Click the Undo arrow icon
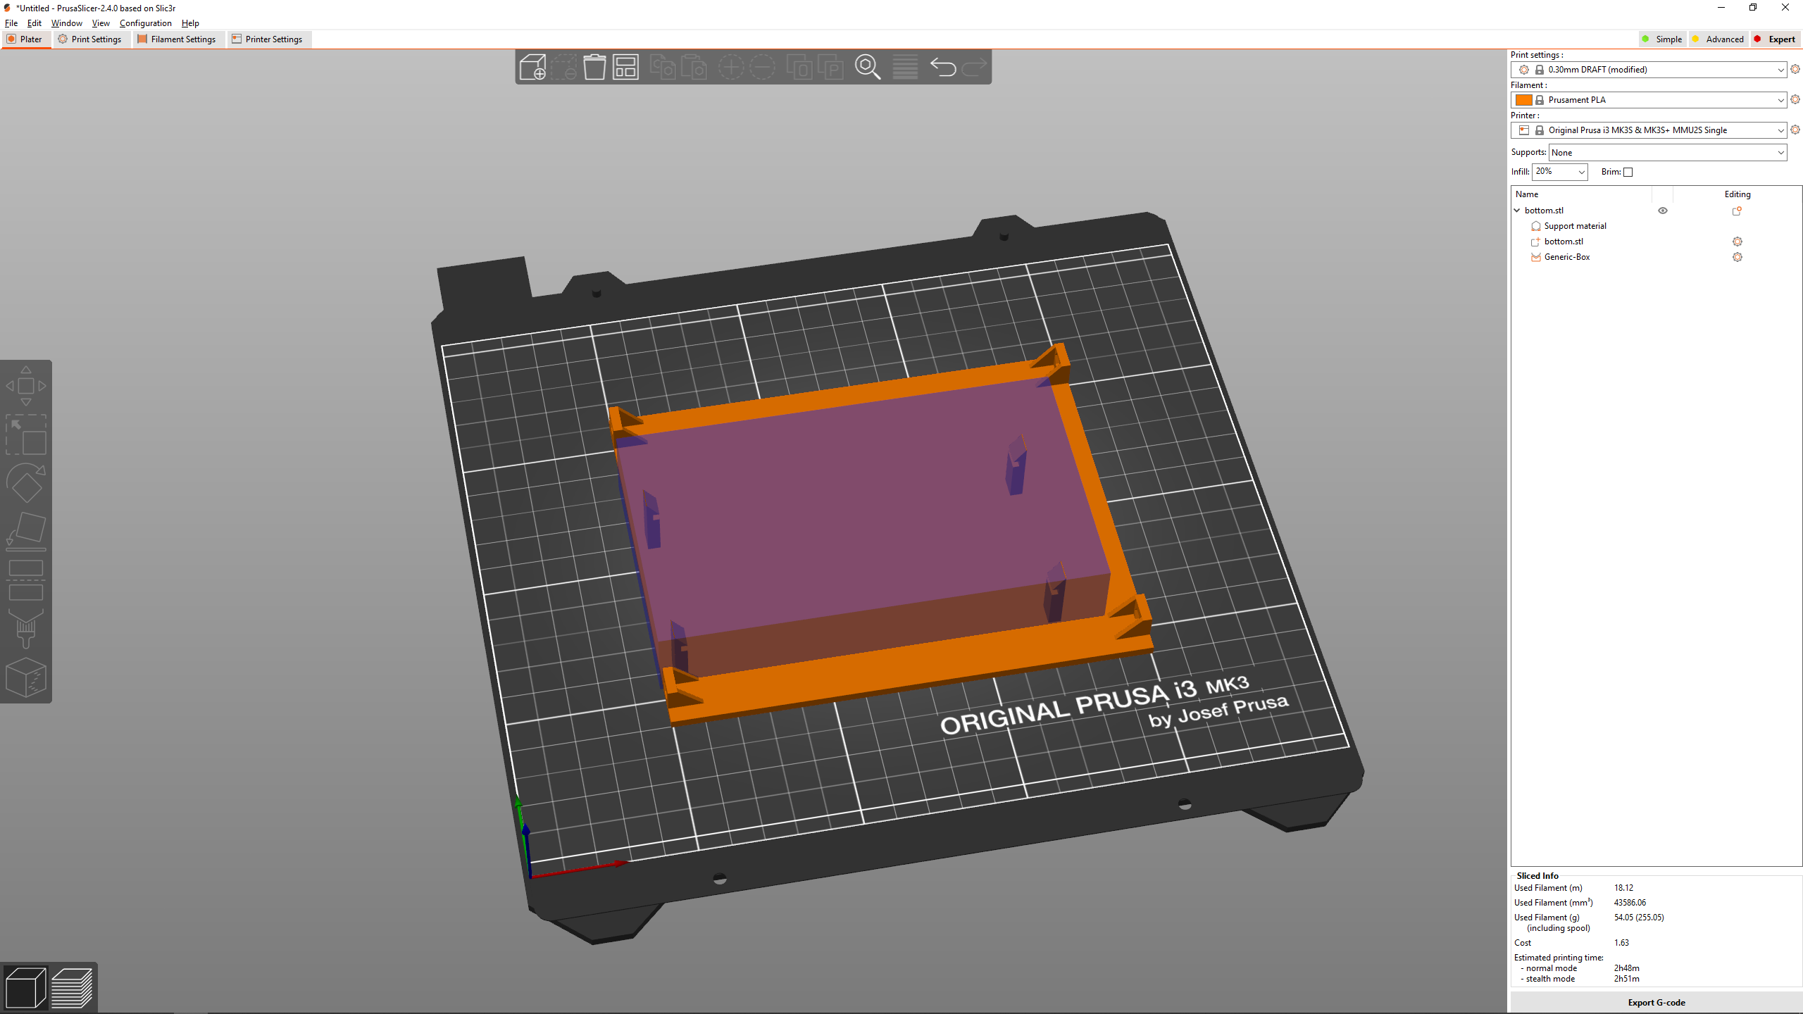The image size is (1803, 1014). tap(942, 68)
